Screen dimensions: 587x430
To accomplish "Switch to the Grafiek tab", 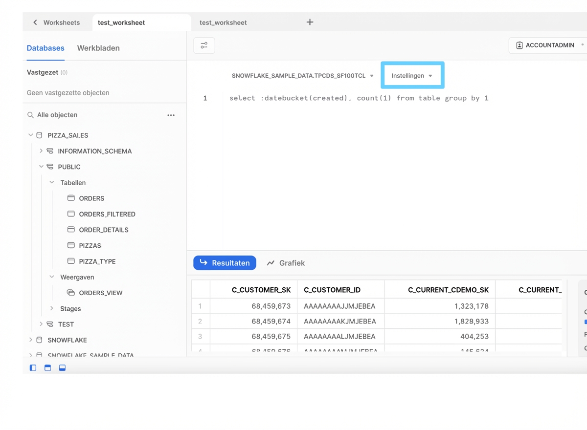I will tap(286, 263).
